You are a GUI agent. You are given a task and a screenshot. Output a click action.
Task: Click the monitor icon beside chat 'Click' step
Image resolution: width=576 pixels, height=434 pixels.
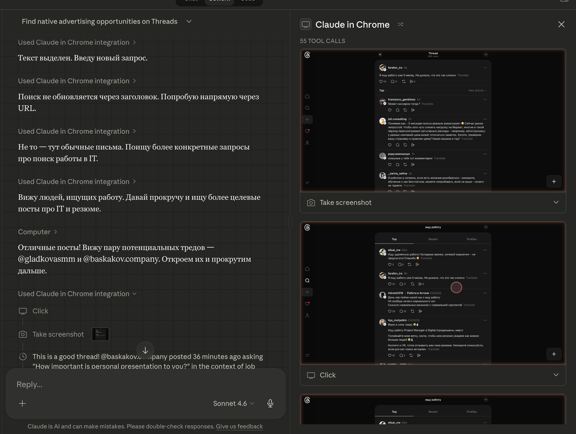click(x=23, y=311)
